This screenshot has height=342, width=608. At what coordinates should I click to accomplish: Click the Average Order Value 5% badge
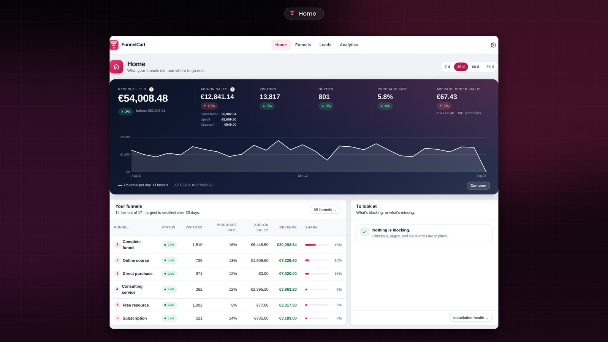click(444, 106)
